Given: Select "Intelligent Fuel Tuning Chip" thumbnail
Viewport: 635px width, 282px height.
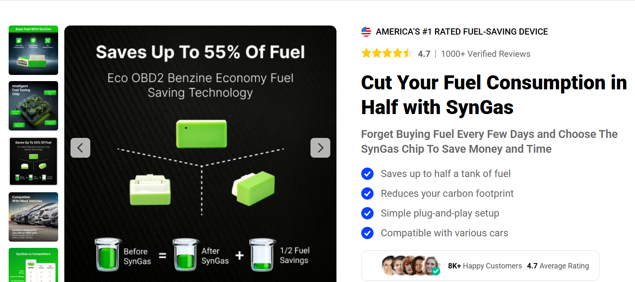Looking at the screenshot, I should tap(33, 106).
